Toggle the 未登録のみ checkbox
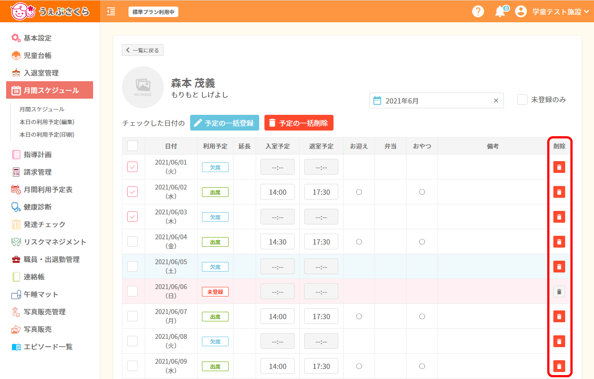 [522, 100]
